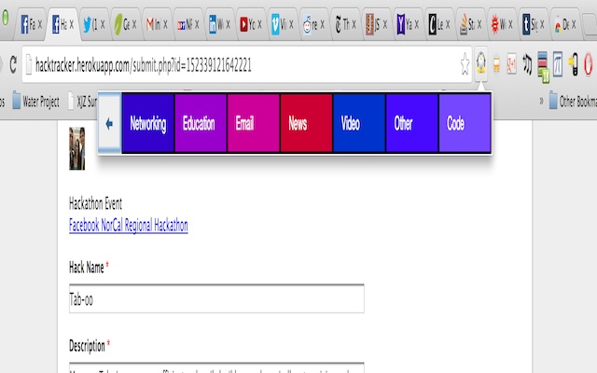
Task: Choose the Video category
Action: (x=359, y=123)
